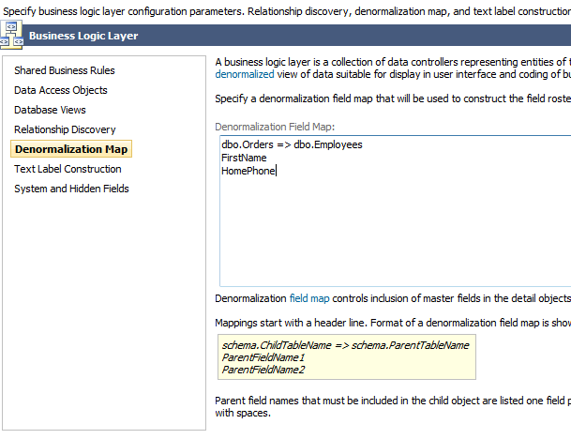Click the Denormalization Field Map label
The width and height of the screenshot is (571, 439).
point(275,127)
